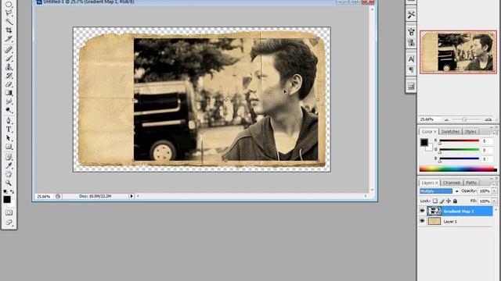Image resolution: width=501 pixels, height=281 pixels.
Task: Click the Navigator zoom in icon
Action: 488,119
